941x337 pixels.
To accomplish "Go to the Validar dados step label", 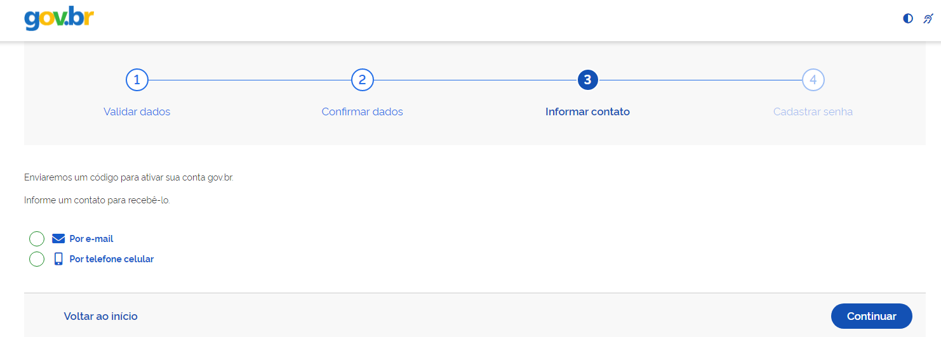I will coord(137,111).
